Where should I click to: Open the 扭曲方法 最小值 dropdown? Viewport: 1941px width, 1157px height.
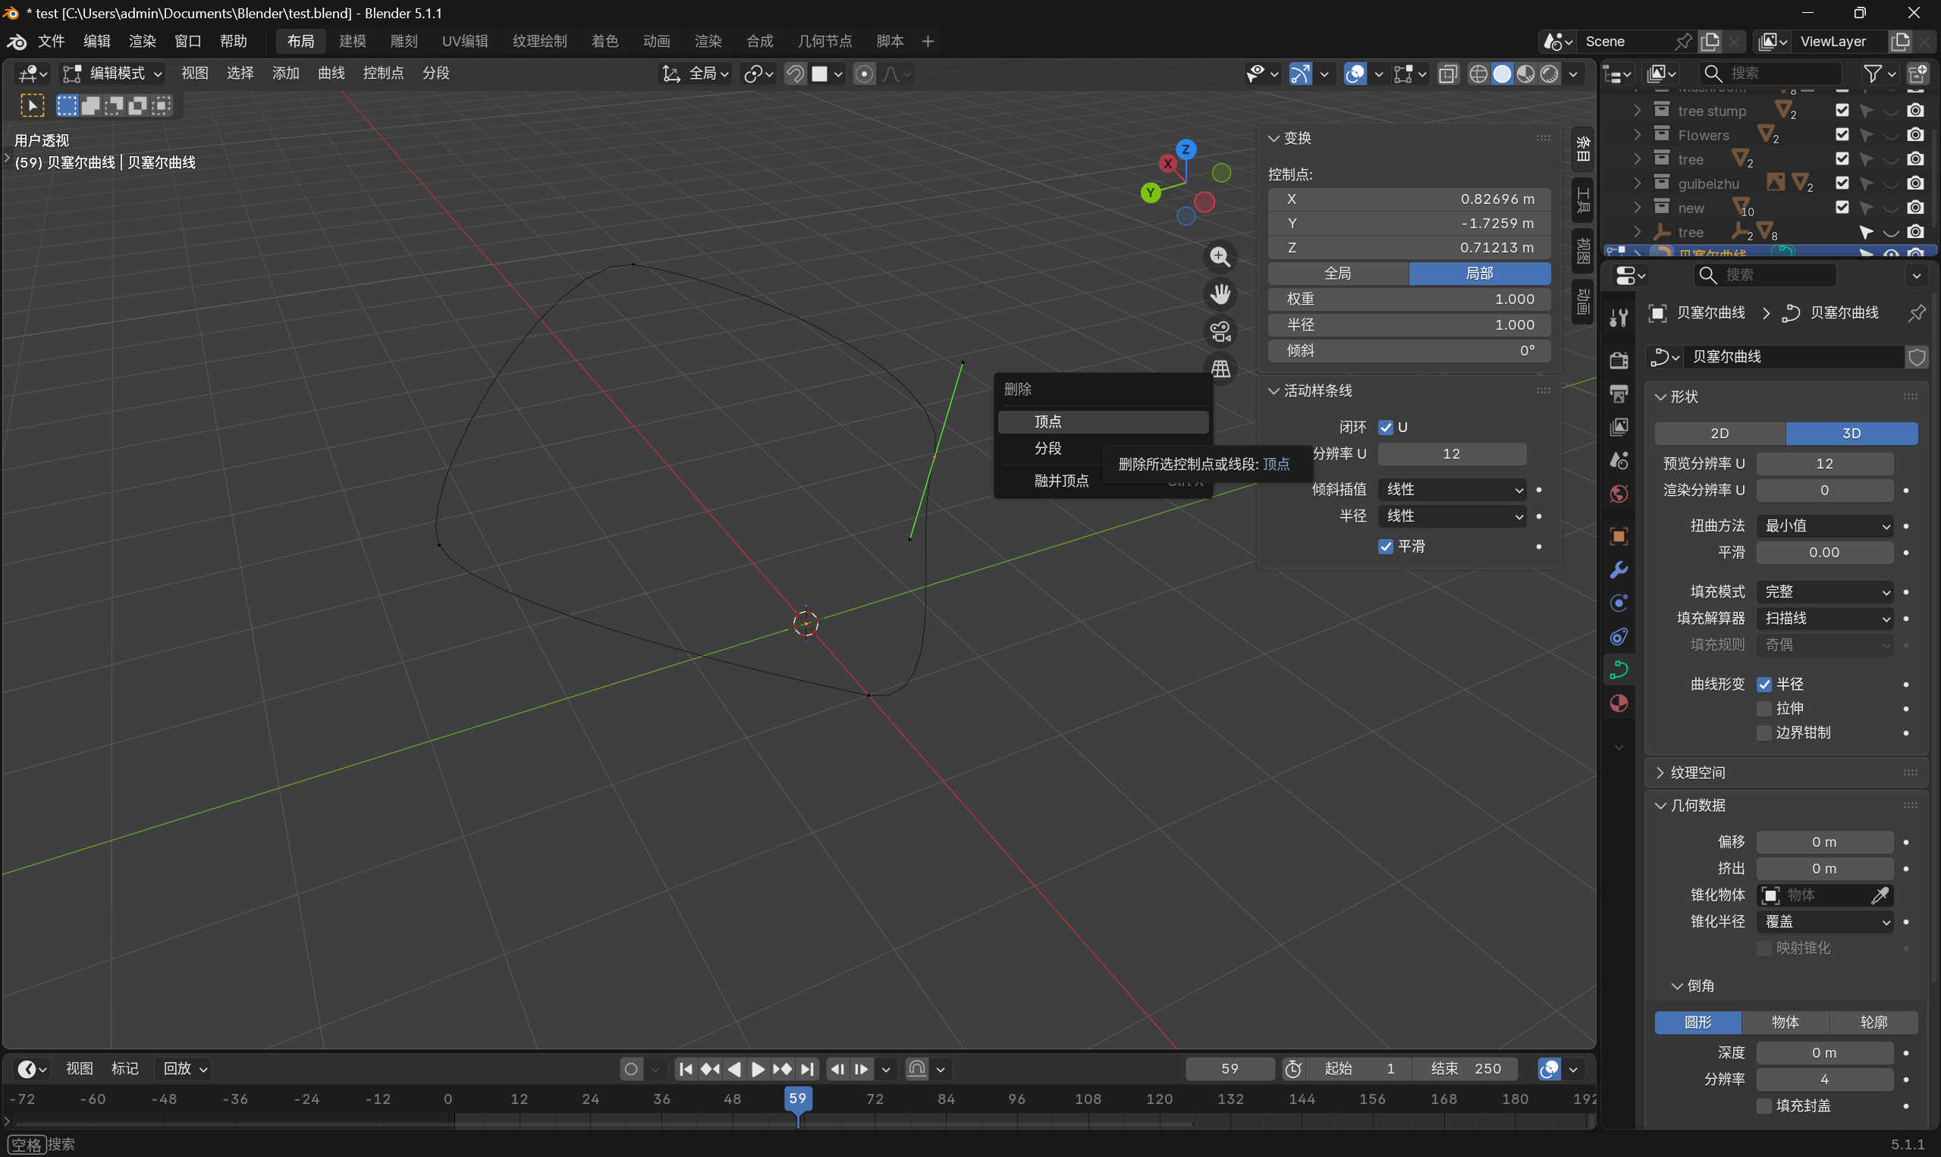tap(1825, 525)
